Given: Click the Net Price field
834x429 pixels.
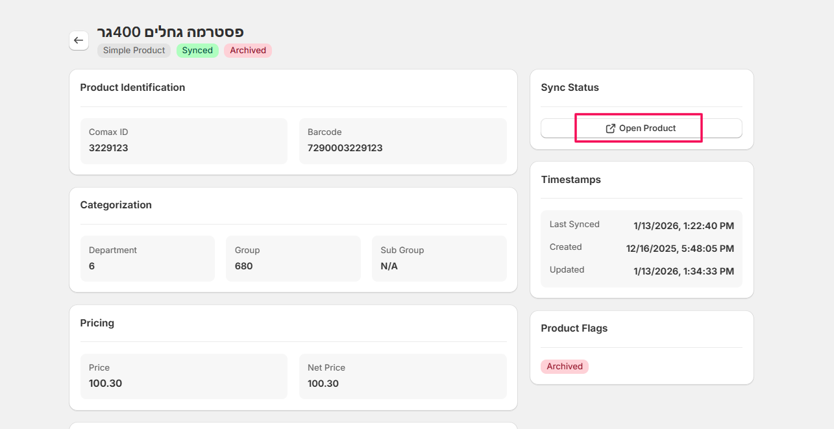Looking at the screenshot, I should click(402, 376).
